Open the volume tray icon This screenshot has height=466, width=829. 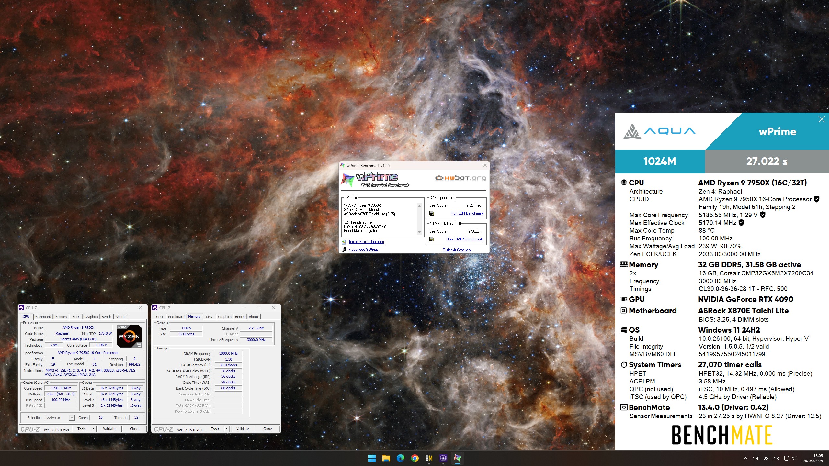[x=794, y=458]
